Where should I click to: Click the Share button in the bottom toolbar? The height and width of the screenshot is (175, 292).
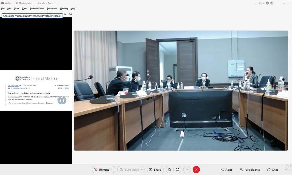click(x=155, y=169)
